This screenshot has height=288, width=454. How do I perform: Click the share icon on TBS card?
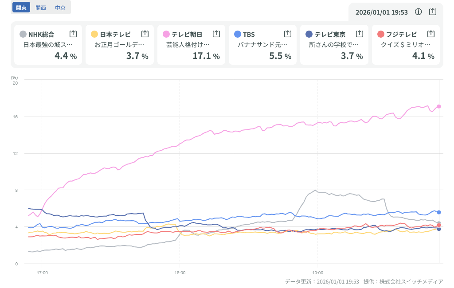287,34
